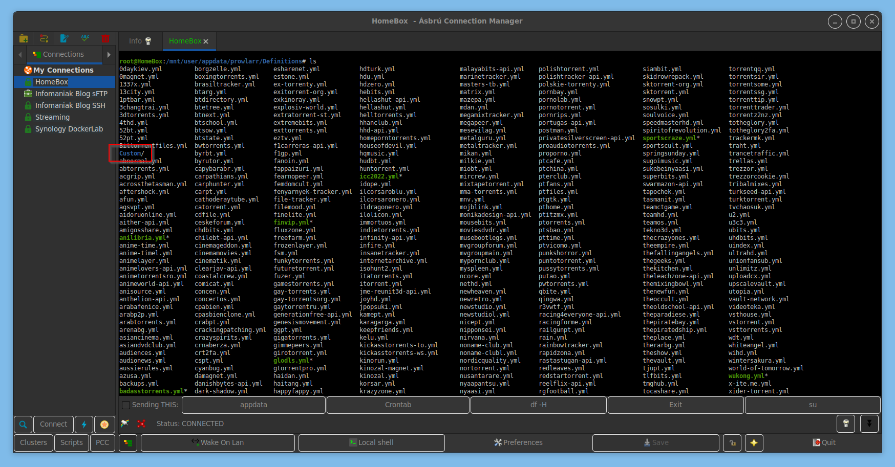The image size is (895, 467).
Task: Send the appdata macro command
Action: coord(253,405)
